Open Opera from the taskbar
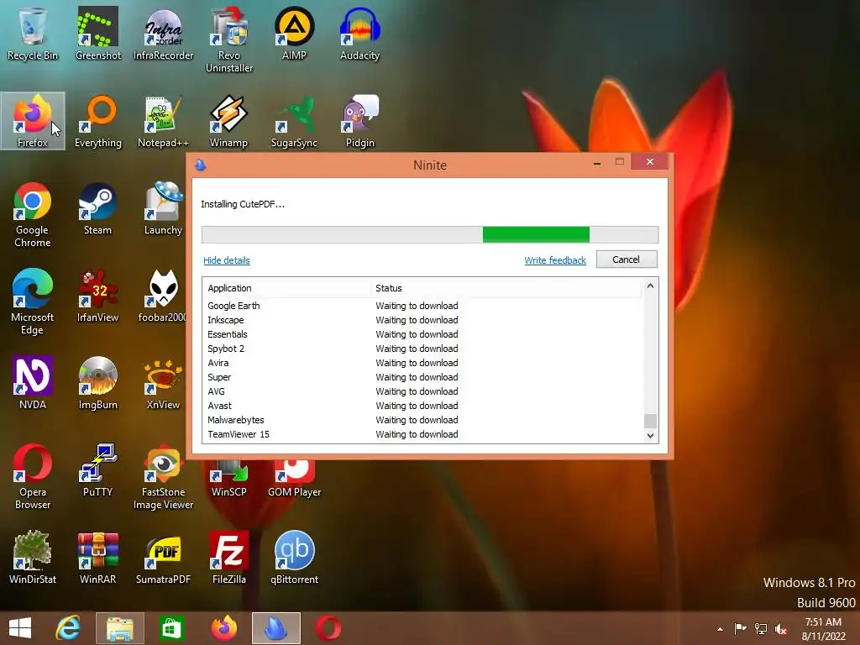The height and width of the screenshot is (645, 860). click(328, 628)
